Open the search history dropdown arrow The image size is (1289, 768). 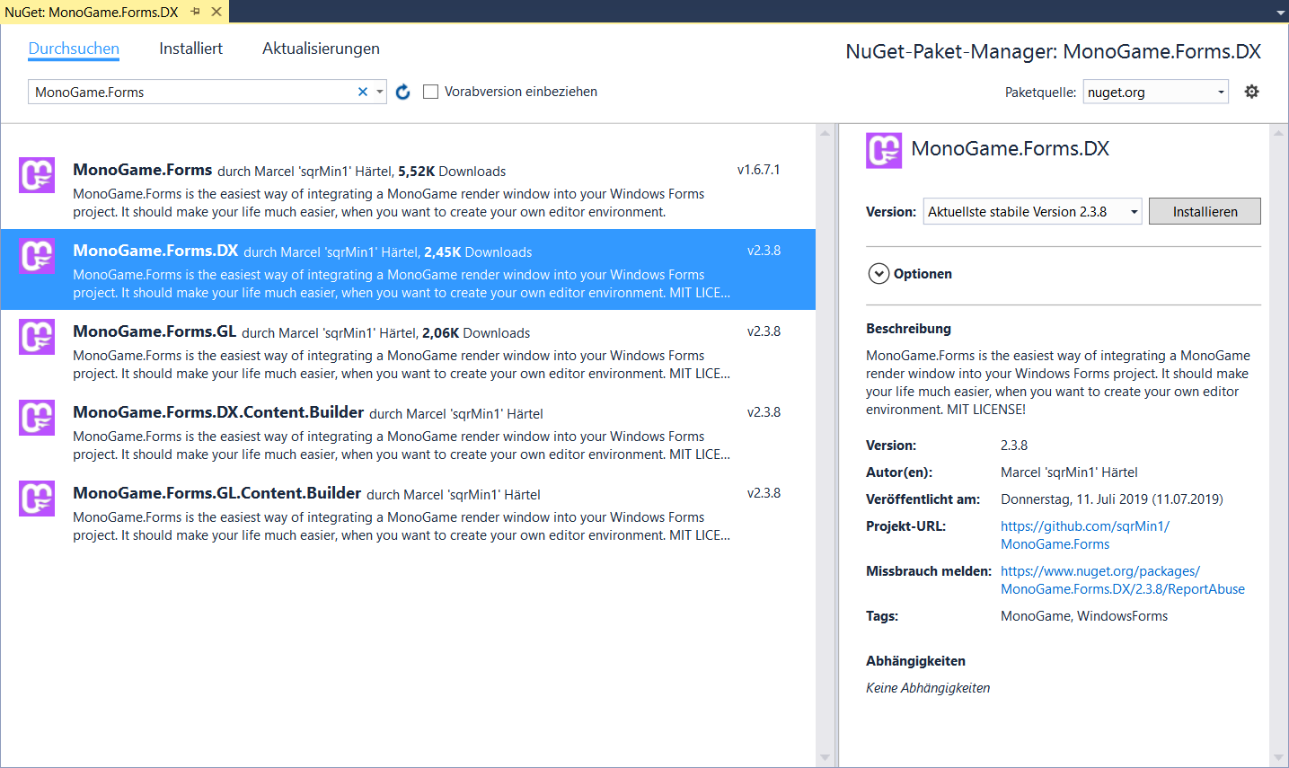point(380,92)
